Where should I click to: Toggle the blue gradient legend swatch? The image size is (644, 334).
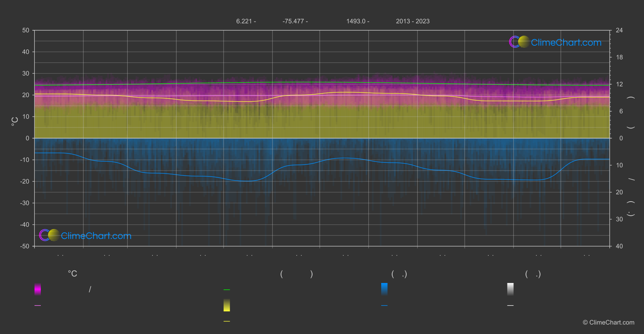pyautogui.click(x=384, y=289)
